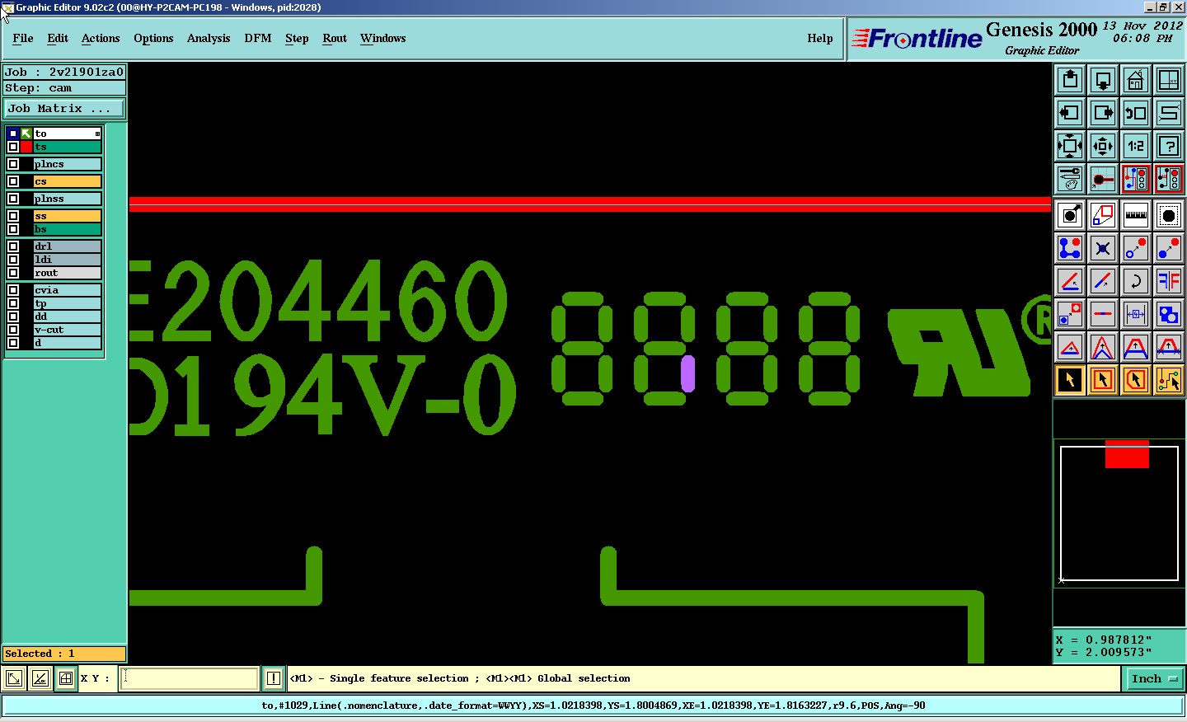The height and width of the screenshot is (722, 1187).
Task: Select the mirror F tool icon
Action: tap(1169, 281)
